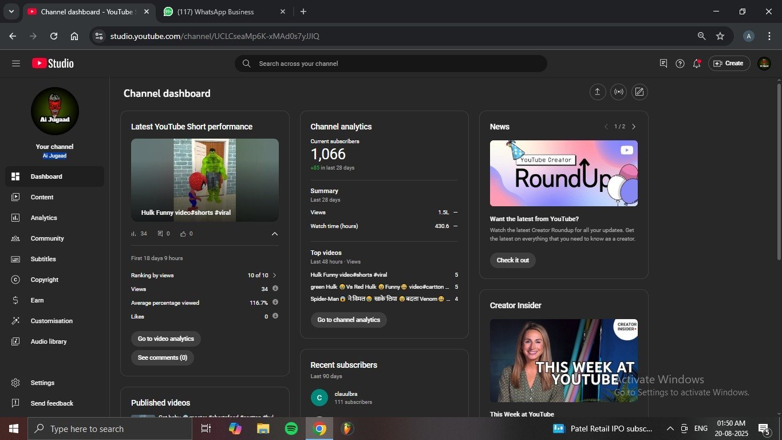Bookmark this page with star icon
Image resolution: width=782 pixels, height=440 pixels.
[x=720, y=36]
